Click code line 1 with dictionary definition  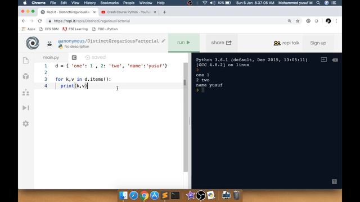[x=111, y=66]
